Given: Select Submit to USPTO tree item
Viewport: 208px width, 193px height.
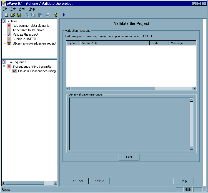Looking at the screenshot, I should [24, 39].
